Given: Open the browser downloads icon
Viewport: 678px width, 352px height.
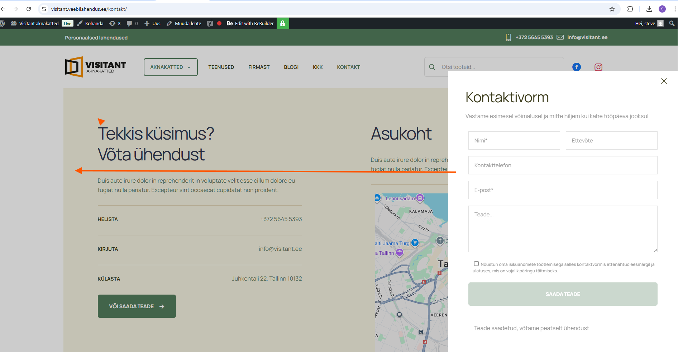Looking at the screenshot, I should point(649,9).
